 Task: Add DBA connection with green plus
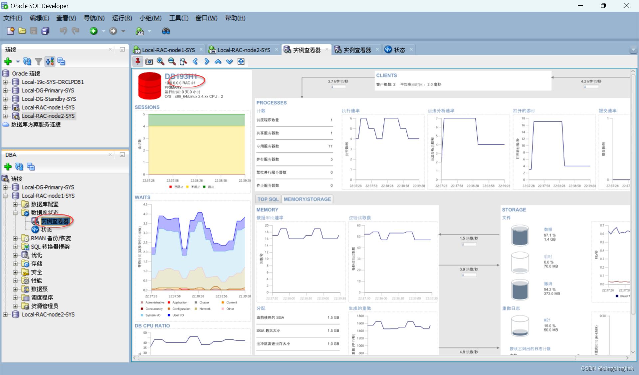[x=8, y=167]
